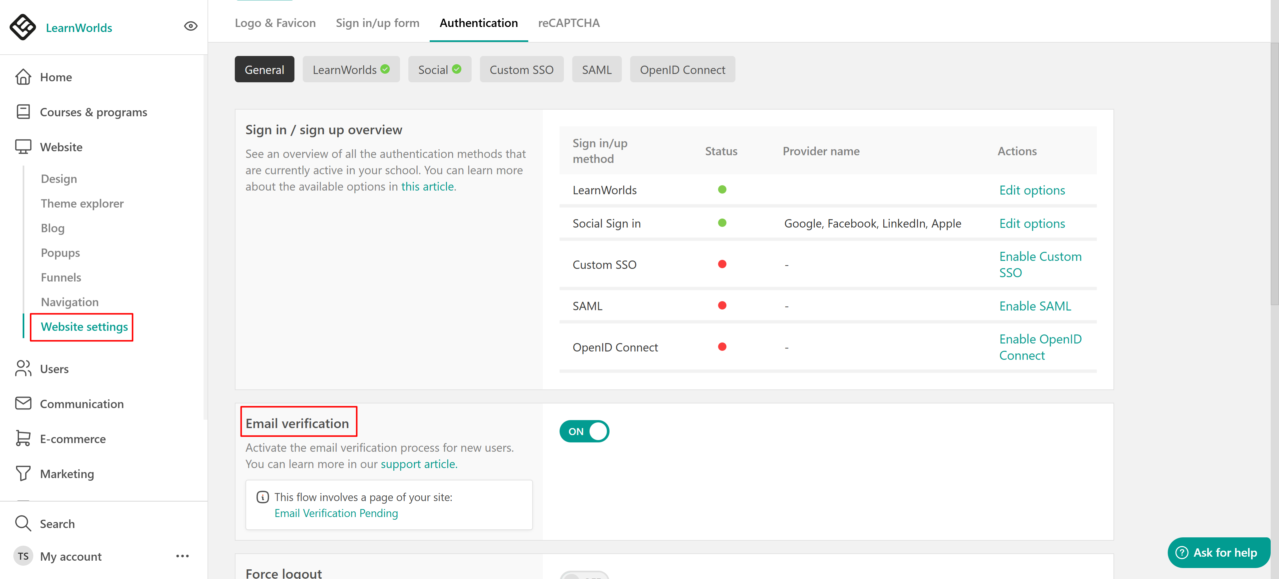This screenshot has height=579, width=1279.
Task: Click the Users people icon
Action: pyautogui.click(x=23, y=368)
